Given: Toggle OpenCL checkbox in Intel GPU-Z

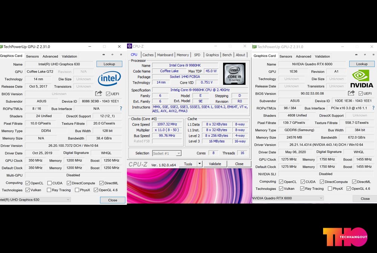Looking at the screenshot, I should tap(28, 183).
